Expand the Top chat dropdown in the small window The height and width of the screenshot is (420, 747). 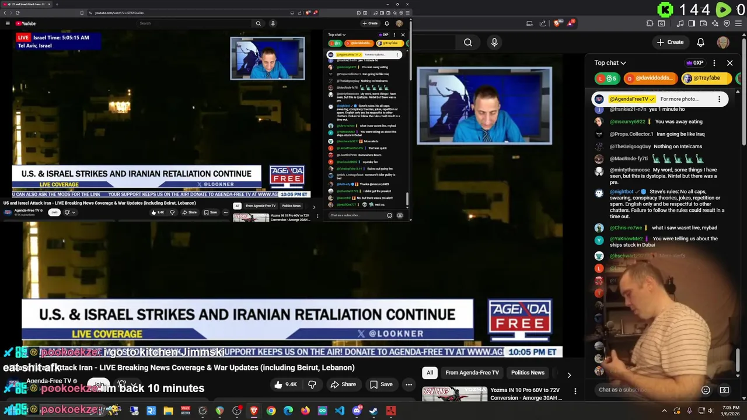[x=337, y=34]
